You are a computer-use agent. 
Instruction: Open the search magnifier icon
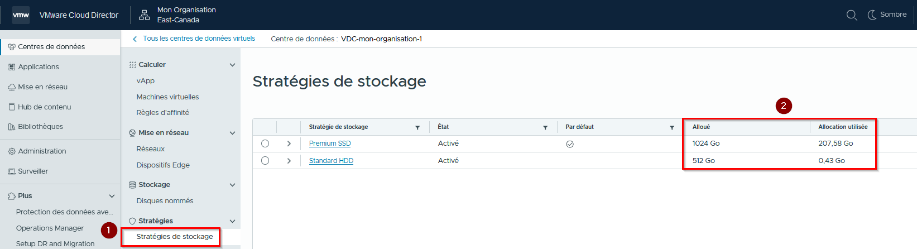click(851, 15)
